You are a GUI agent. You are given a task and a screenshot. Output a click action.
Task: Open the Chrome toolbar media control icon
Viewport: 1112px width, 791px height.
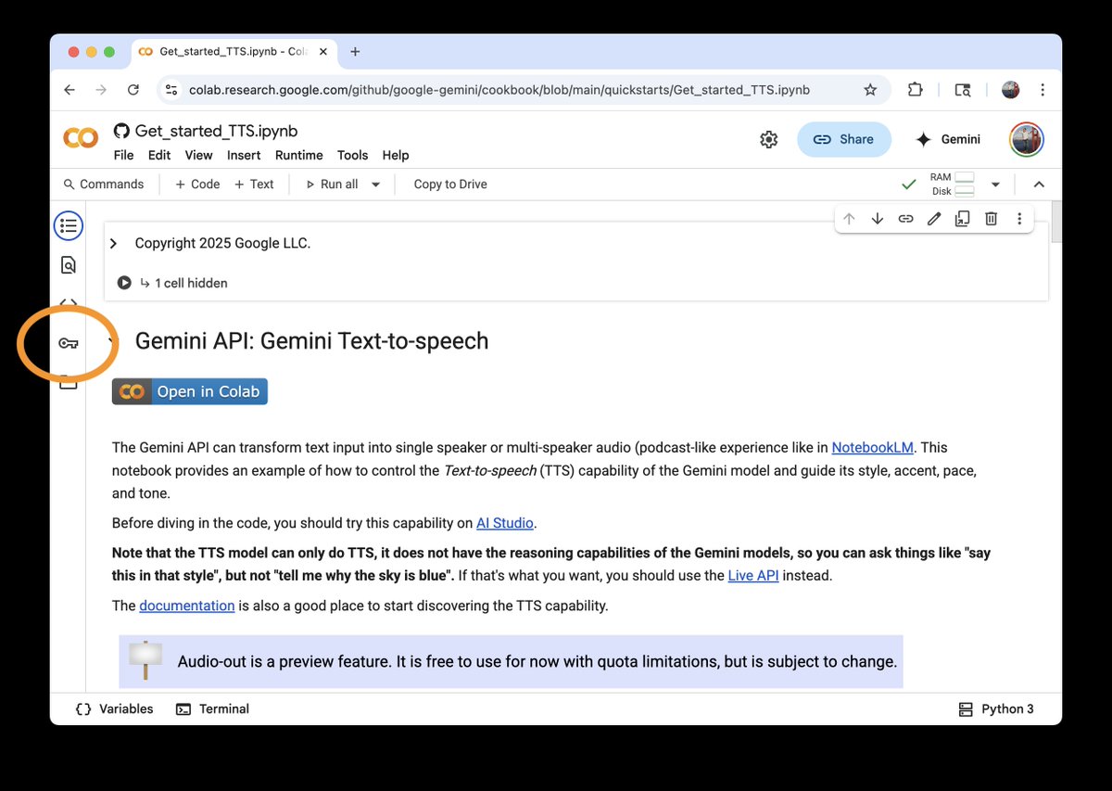click(963, 90)
